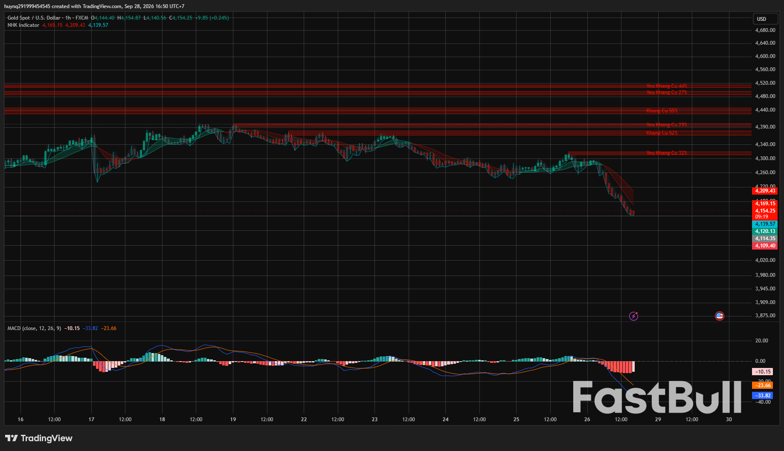This screenshot has height=451, width=784.
Task: Click the purple lightning bolt event icon
Action: 633,316
